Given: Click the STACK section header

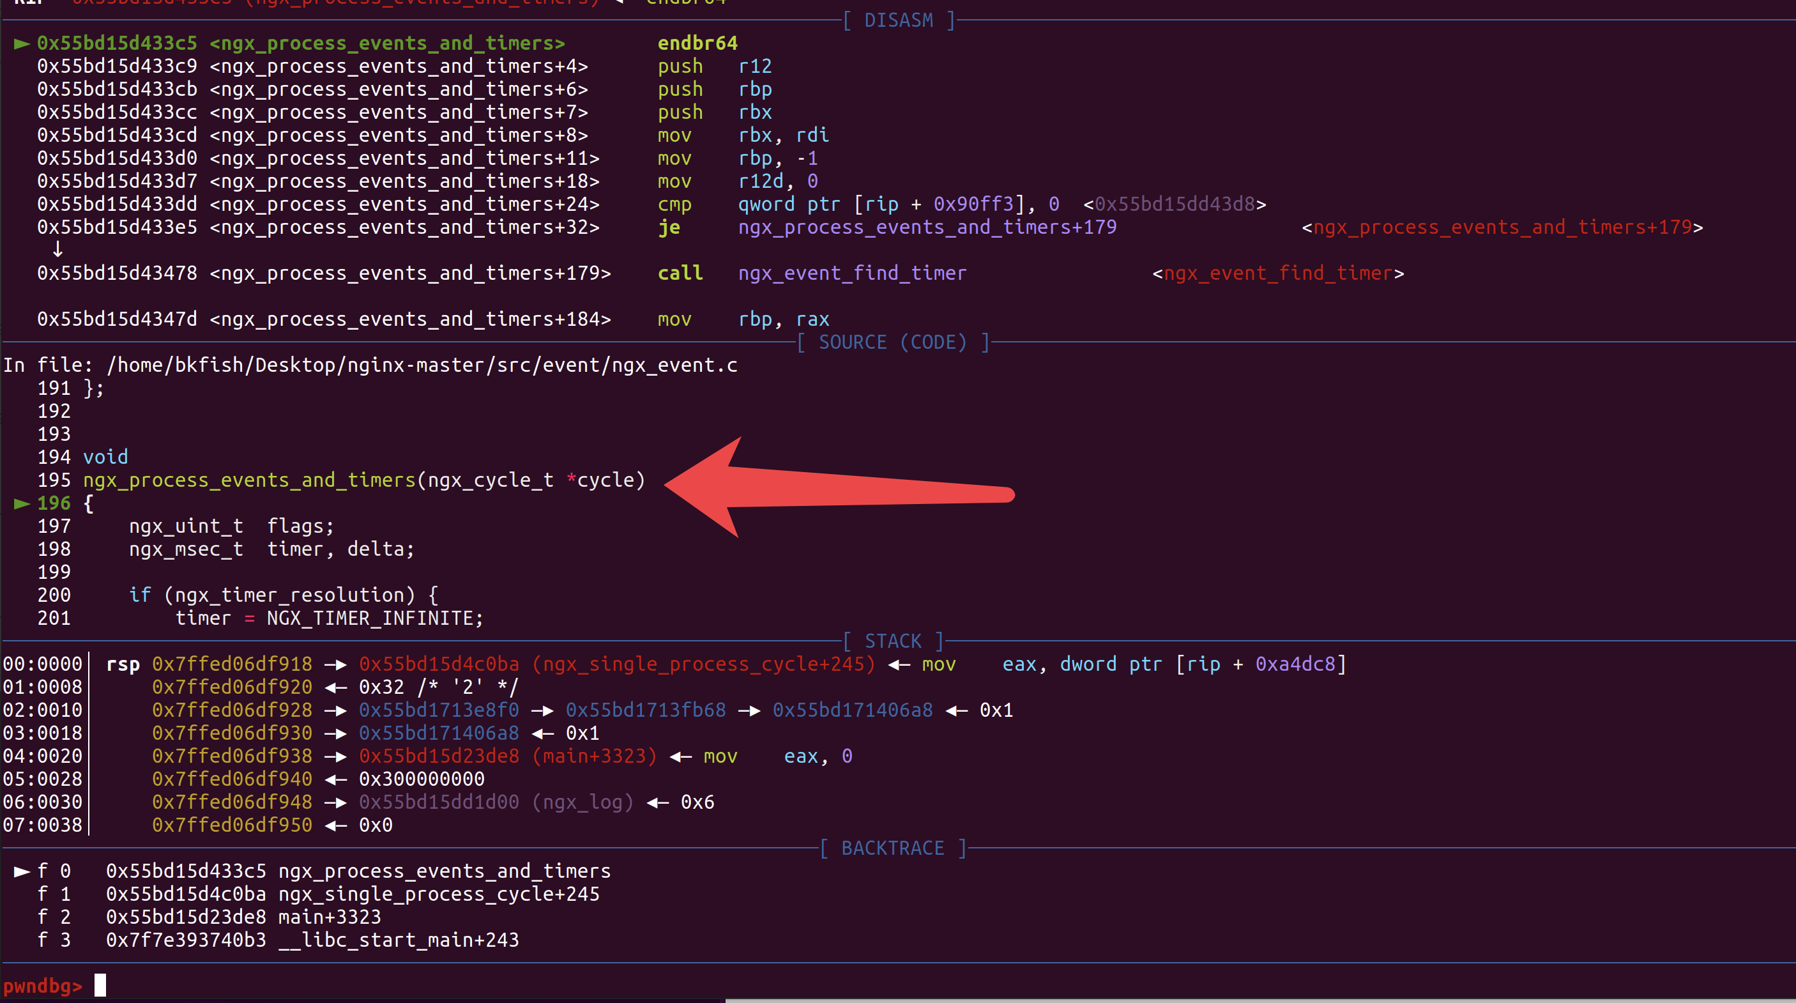Looking at the screenshot, I should tap(892, 641).
